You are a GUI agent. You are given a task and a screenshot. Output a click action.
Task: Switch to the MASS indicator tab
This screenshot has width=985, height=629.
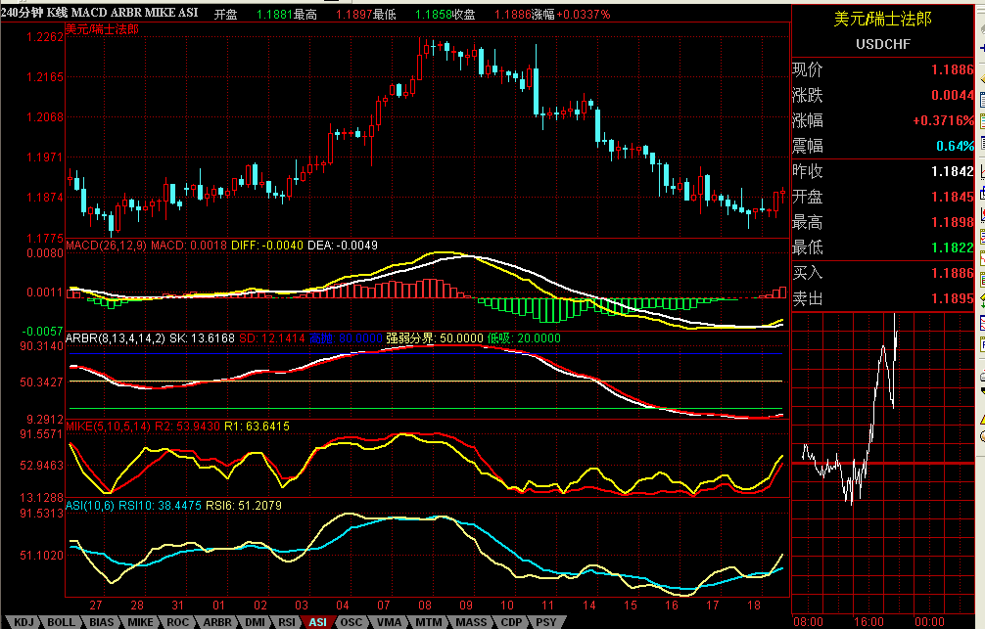pyautogui.click(x=470, y=621)
